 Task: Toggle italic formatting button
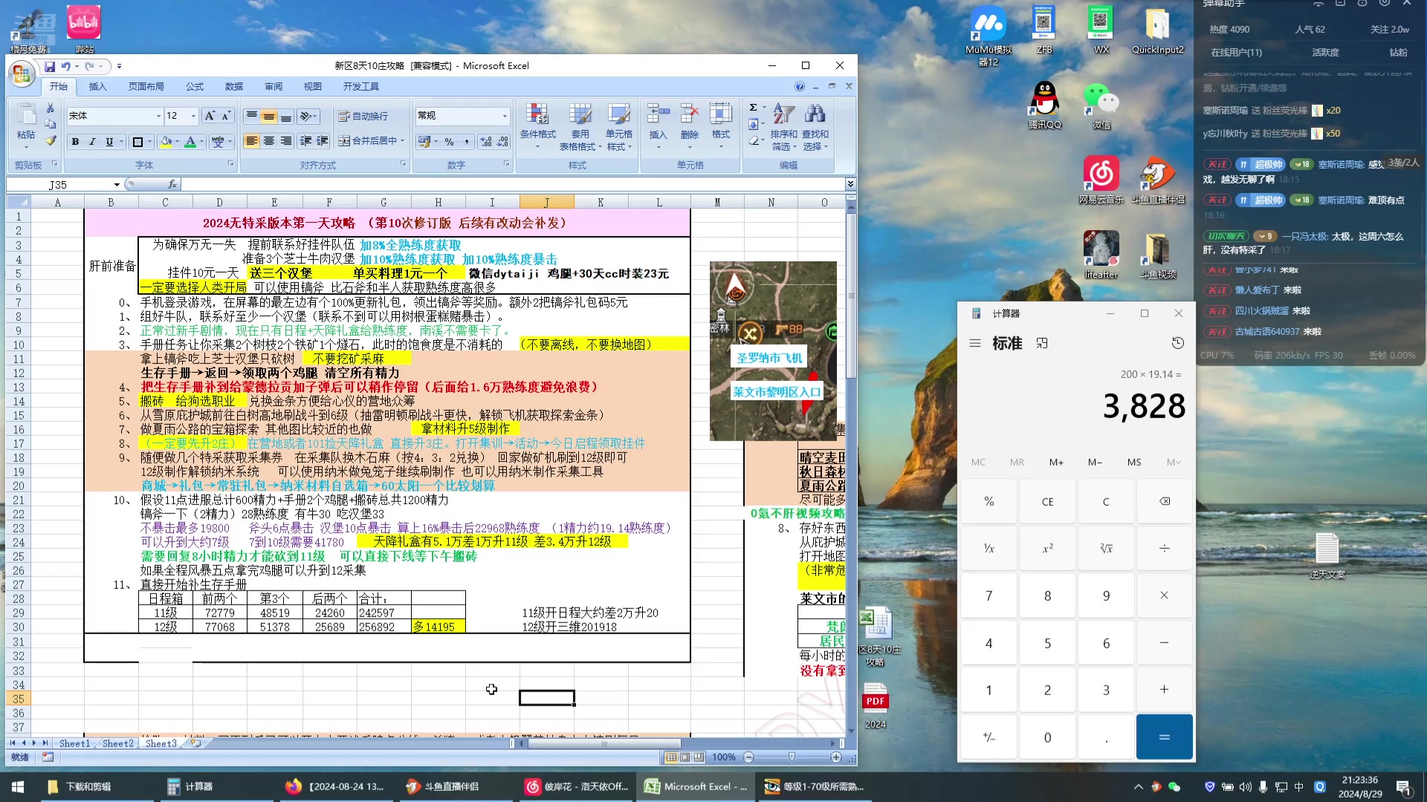click(92, 142)
